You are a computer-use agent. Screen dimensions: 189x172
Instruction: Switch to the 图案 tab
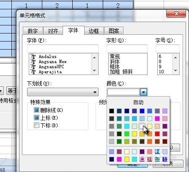pos(114,31)
